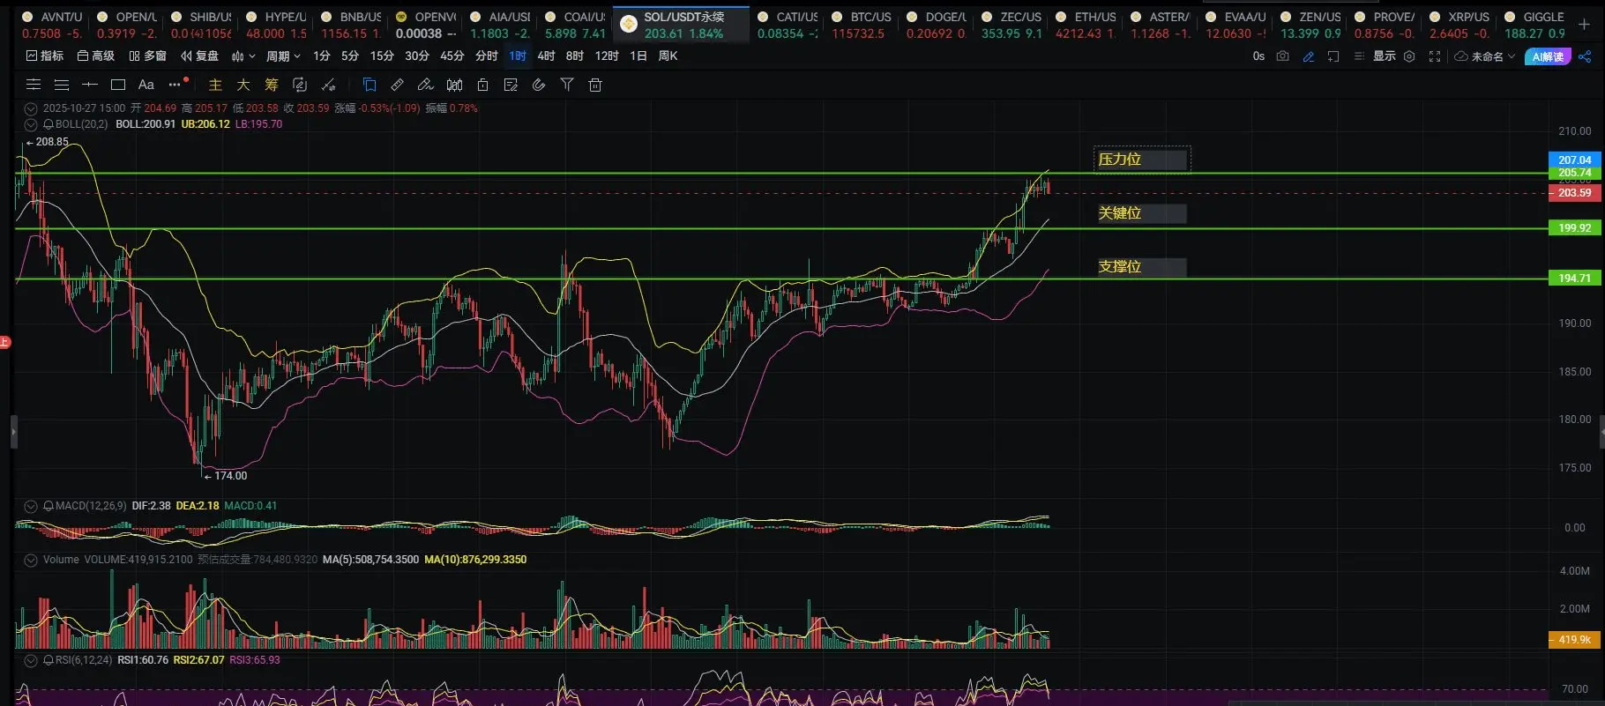Screen dimensions: 1605x706
Task: Click the add-window rectangle icon
Action: pyautogui.click(x=1333, y=56)
